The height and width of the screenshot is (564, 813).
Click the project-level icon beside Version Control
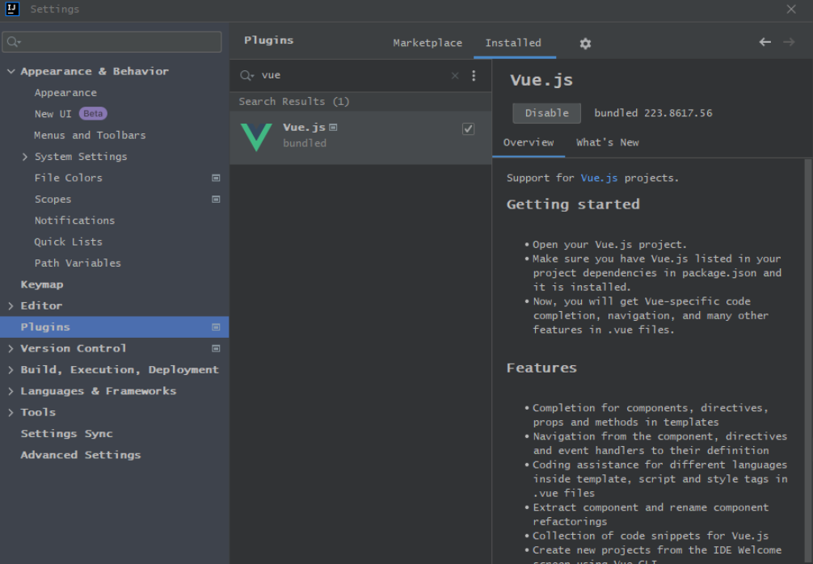click(x=216, y=348)
